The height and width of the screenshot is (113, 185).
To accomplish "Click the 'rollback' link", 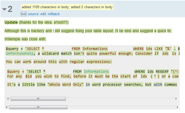I will click(x=54, y=14).
